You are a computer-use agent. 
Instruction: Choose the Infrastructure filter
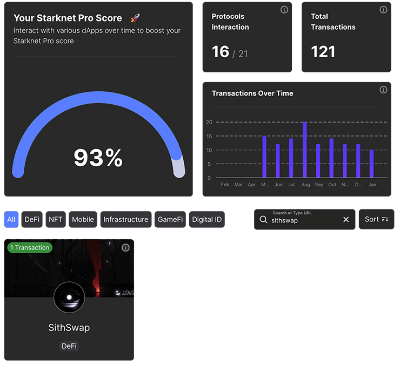coord(126,219)
